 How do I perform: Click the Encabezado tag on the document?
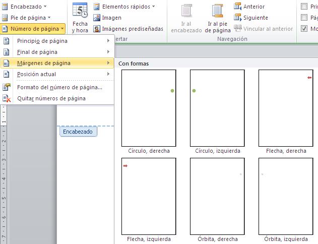coord(78,132)
